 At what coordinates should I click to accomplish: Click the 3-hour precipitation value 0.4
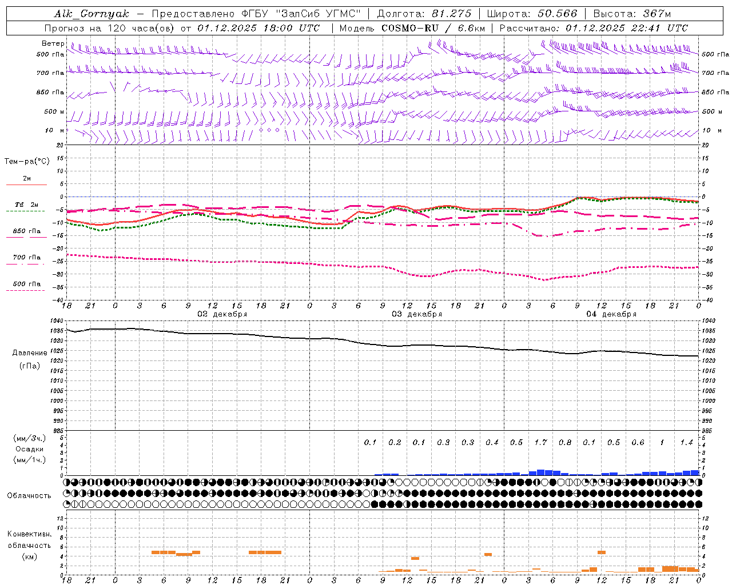[x=492, y=442]
